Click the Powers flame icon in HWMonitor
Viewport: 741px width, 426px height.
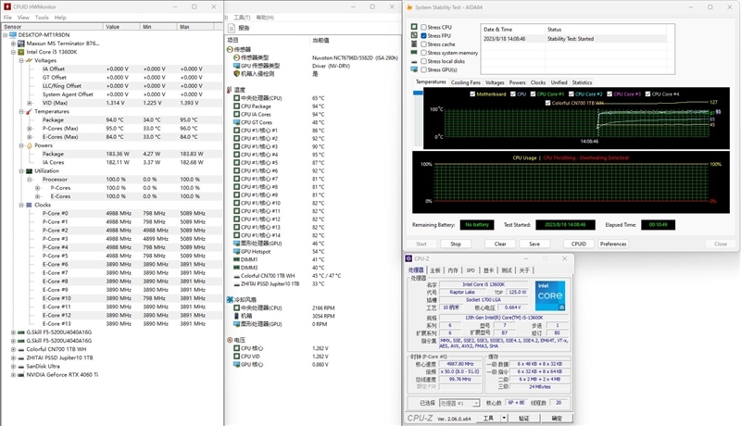[29, 145]
